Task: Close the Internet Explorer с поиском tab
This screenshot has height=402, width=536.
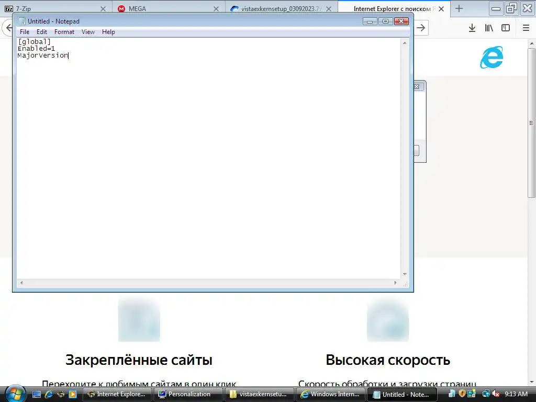Action: point(441,9)
